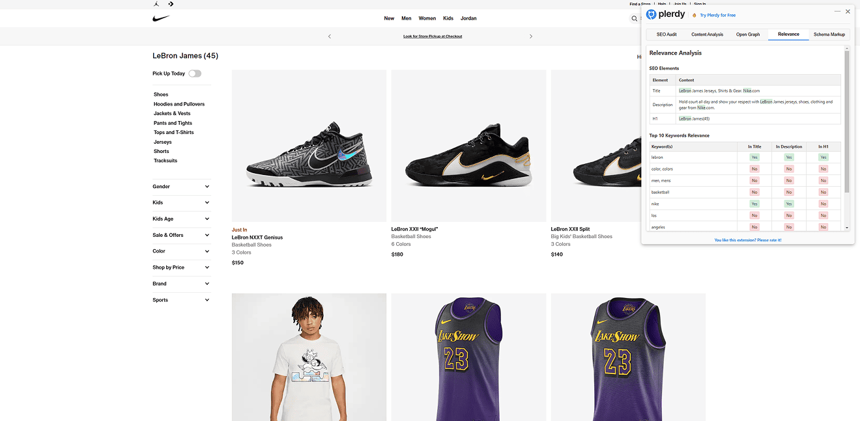The height and width of the screenshot is (421, 860).
Task: Open the Schema Markup tab
Action: point(829,34)
